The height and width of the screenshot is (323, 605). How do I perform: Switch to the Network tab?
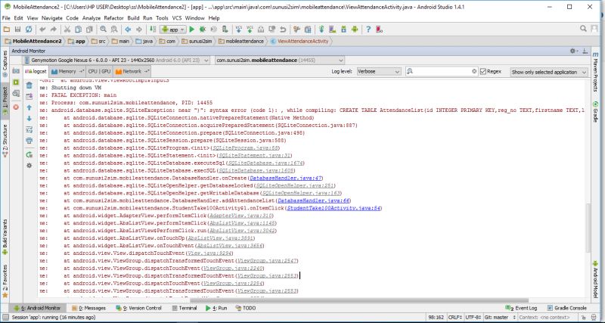[132, 71]
